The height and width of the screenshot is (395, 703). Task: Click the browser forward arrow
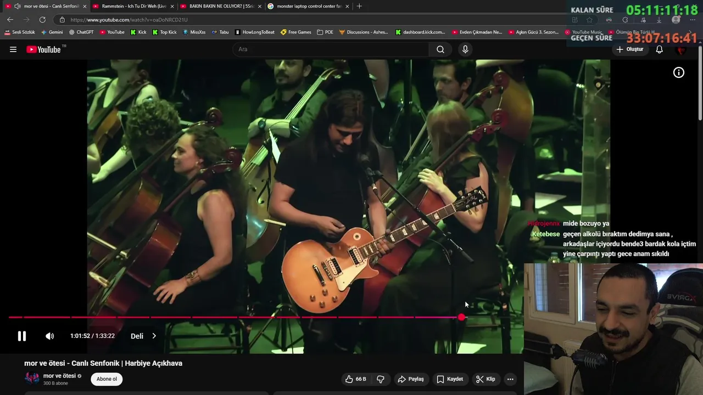point(26,20)
